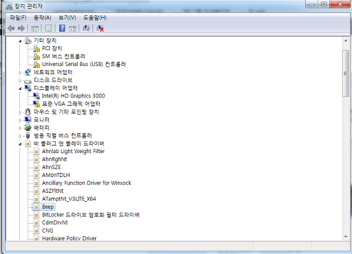Viewport: 352px width, 254px height.
Task: Maximize the 장치 관리자 window
Action: pyautogui.click(x=324, y=4)
